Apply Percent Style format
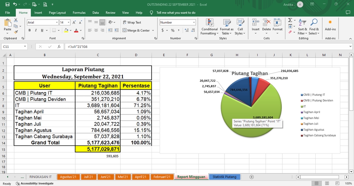Image resolution: width=354 pixels, height=186 pixels. click(x=173, y=30)
